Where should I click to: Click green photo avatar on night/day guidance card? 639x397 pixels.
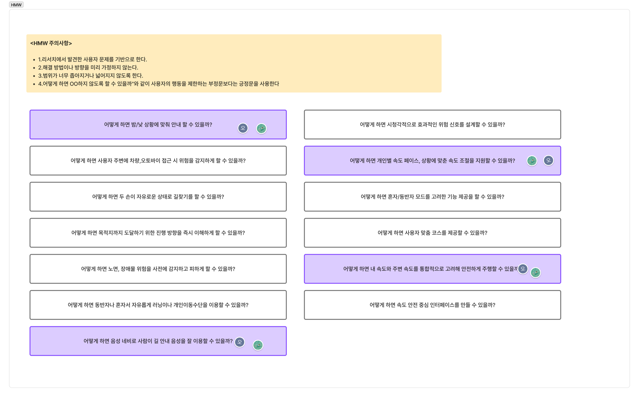click(x=261, y=129)
